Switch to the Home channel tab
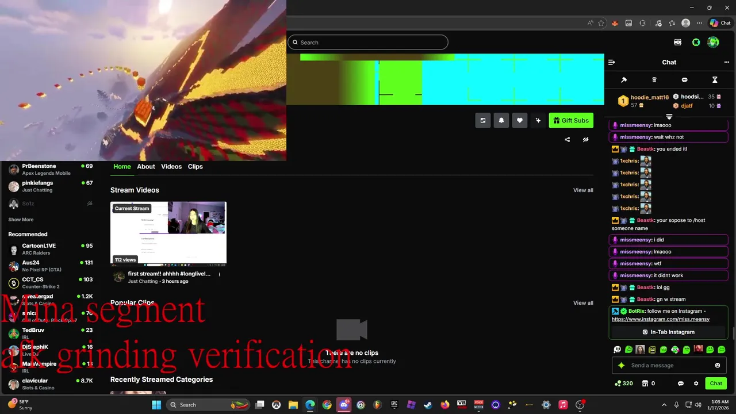This screenshot has width=736, height=414. tap(122, 166)
